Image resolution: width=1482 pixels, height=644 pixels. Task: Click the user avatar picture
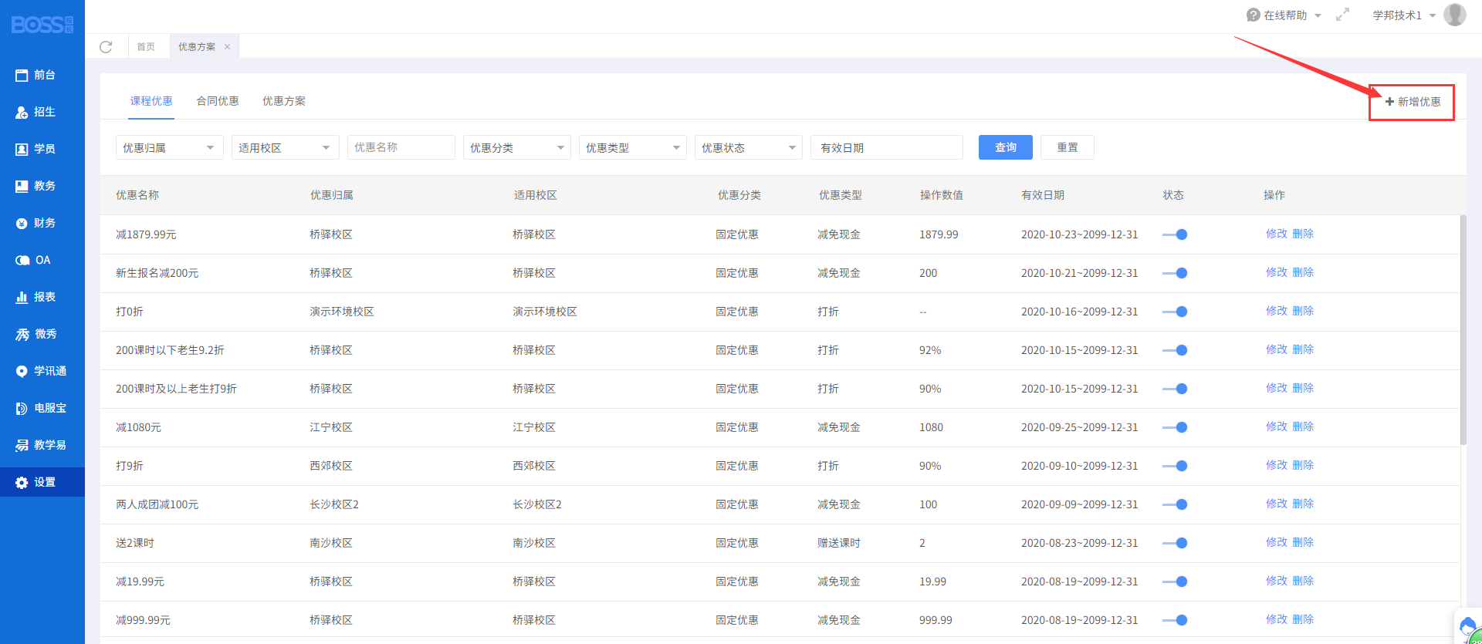(x=1455, y=15)
